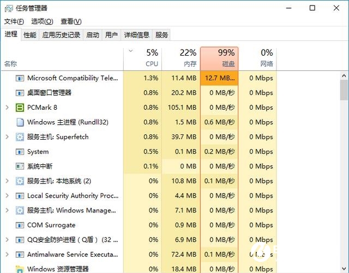Click the 39.7 MB memory cell
The width and height of the screenshot is (349, 273).
click(x=181, y=137)
